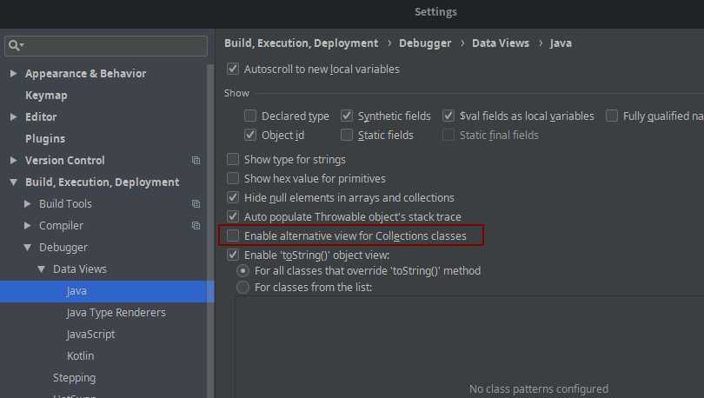Collapse Build, Execution, Deployment section
The height and width of the screenshot is (398, 704).
(x=13, y=182)
